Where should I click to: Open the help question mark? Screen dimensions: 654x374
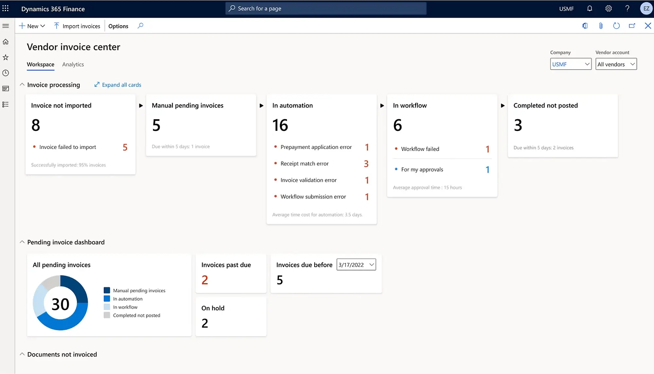(627, 8)
